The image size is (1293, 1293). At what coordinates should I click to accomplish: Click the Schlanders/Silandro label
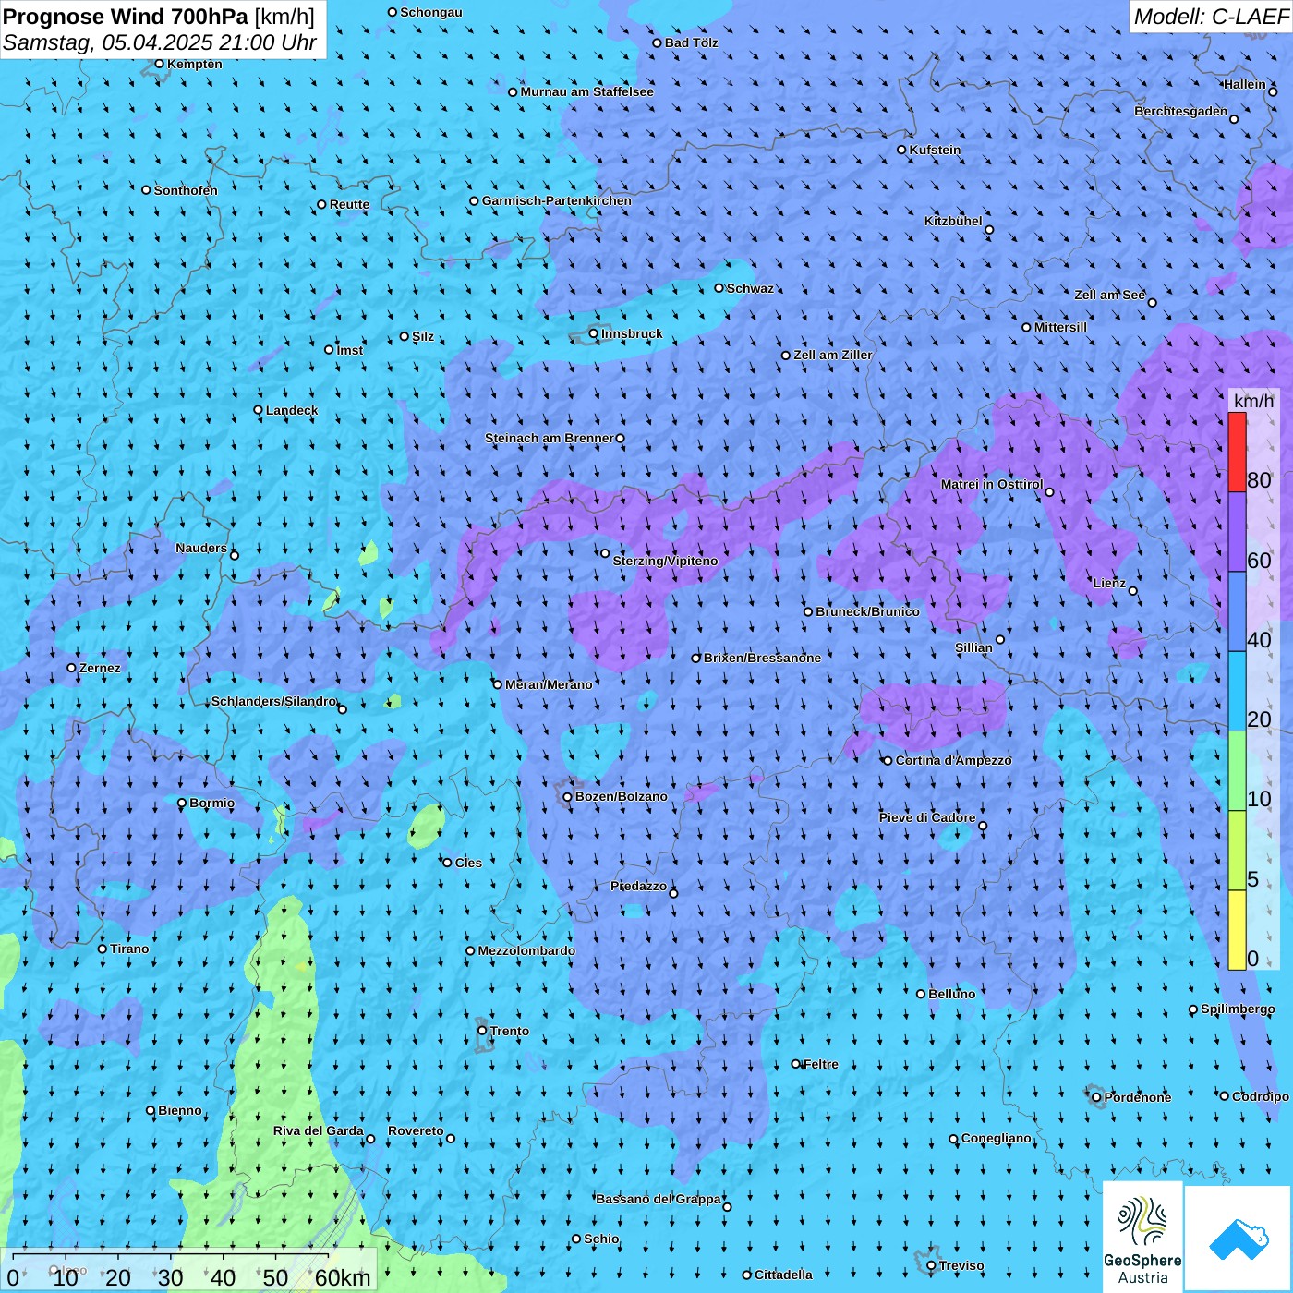273,701
